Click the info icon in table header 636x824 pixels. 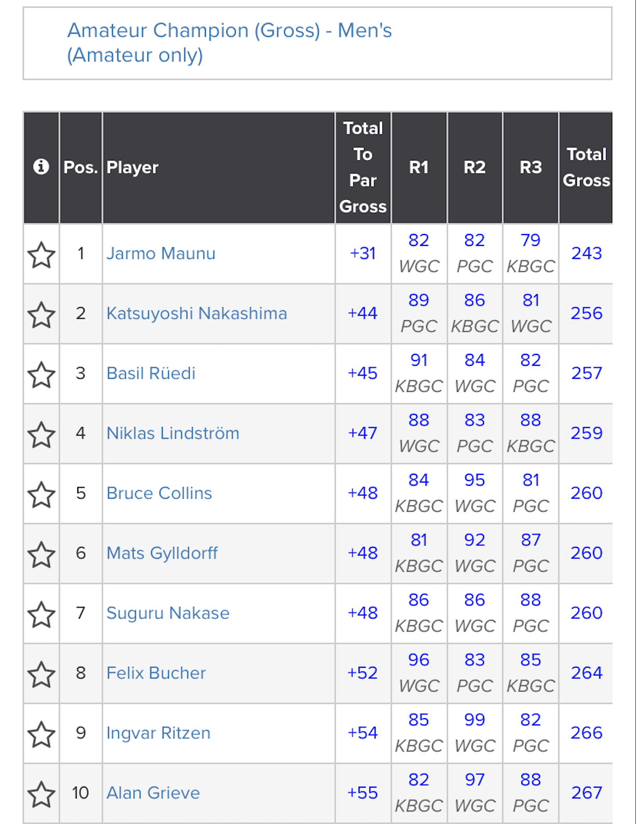(x=41, y=167)
